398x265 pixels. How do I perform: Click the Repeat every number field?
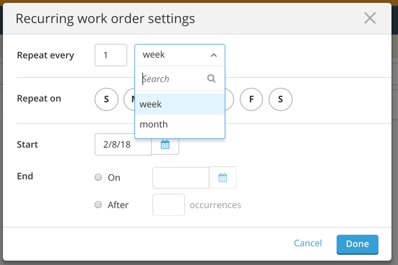click(110, 55)
